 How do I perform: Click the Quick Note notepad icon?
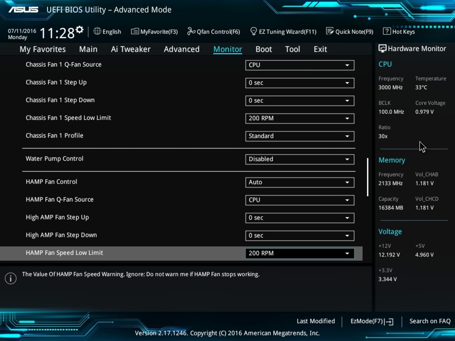tap(330, 31)
